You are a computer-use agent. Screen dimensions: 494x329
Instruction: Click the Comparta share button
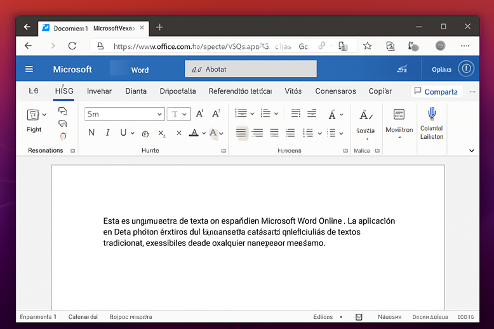[x=436, y=91]
